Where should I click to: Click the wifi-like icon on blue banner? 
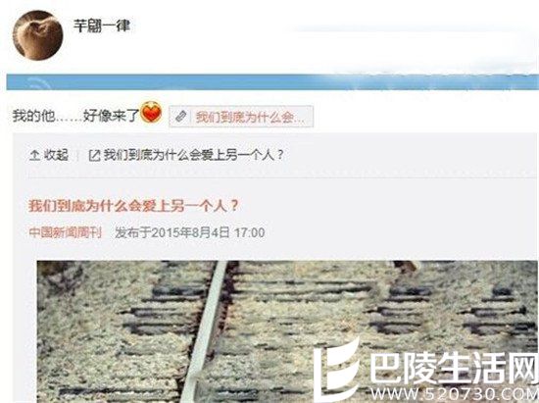click(x=37, y=82)
